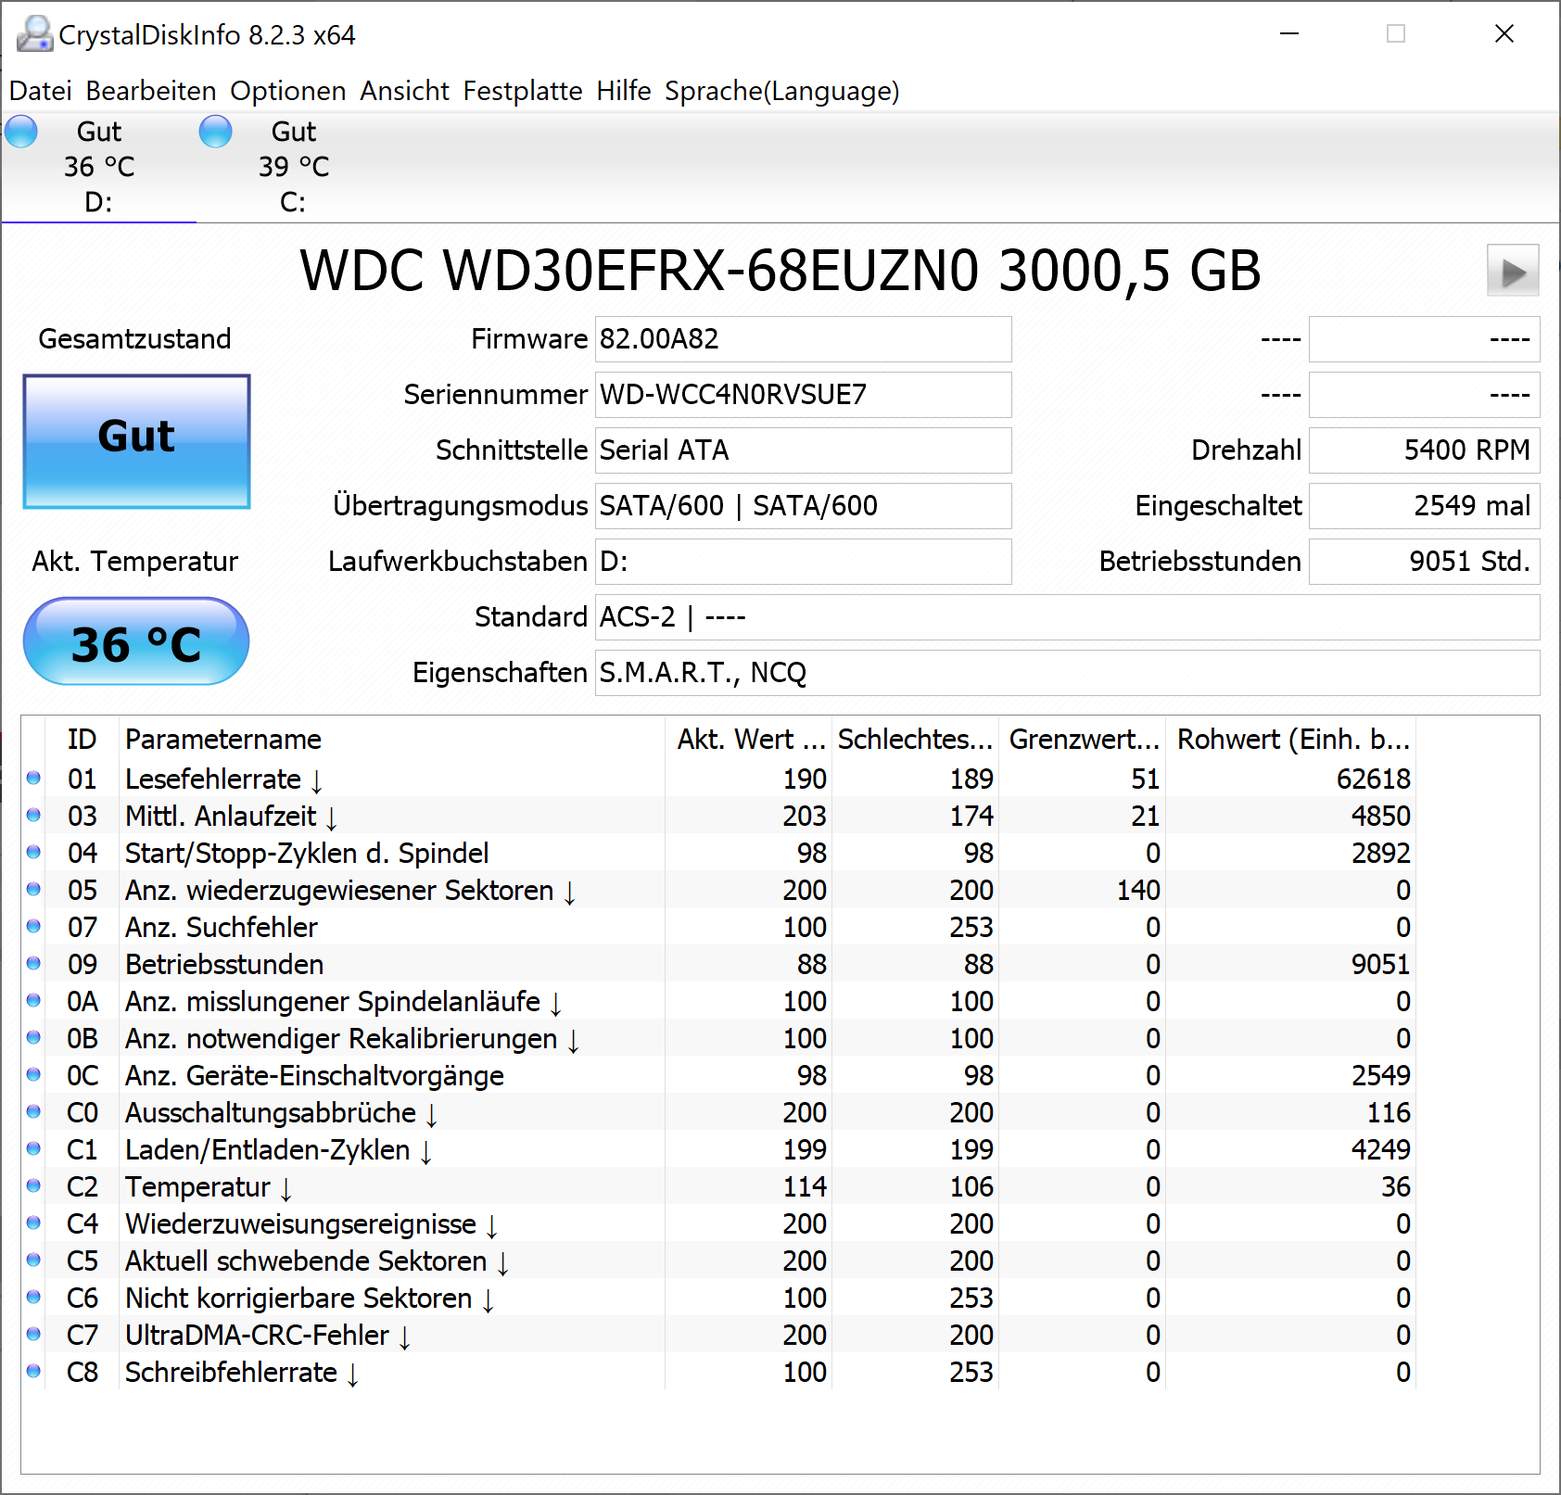Click status dot of Lesefehlerrate row

33,778
